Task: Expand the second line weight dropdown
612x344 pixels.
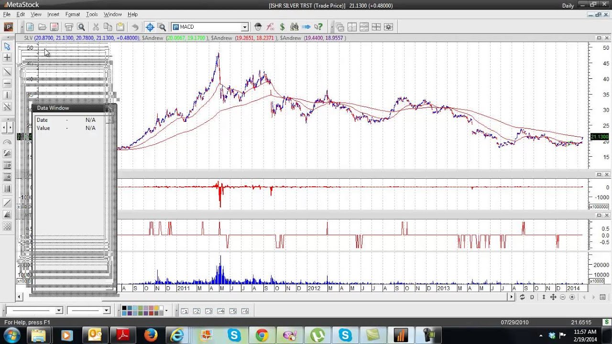Action: (106, 311)
